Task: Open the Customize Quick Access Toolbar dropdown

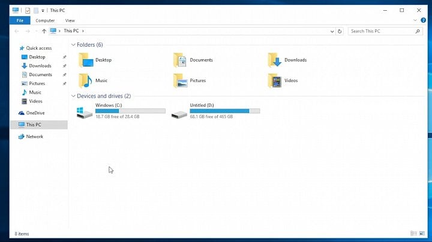Action: [43, 11]
